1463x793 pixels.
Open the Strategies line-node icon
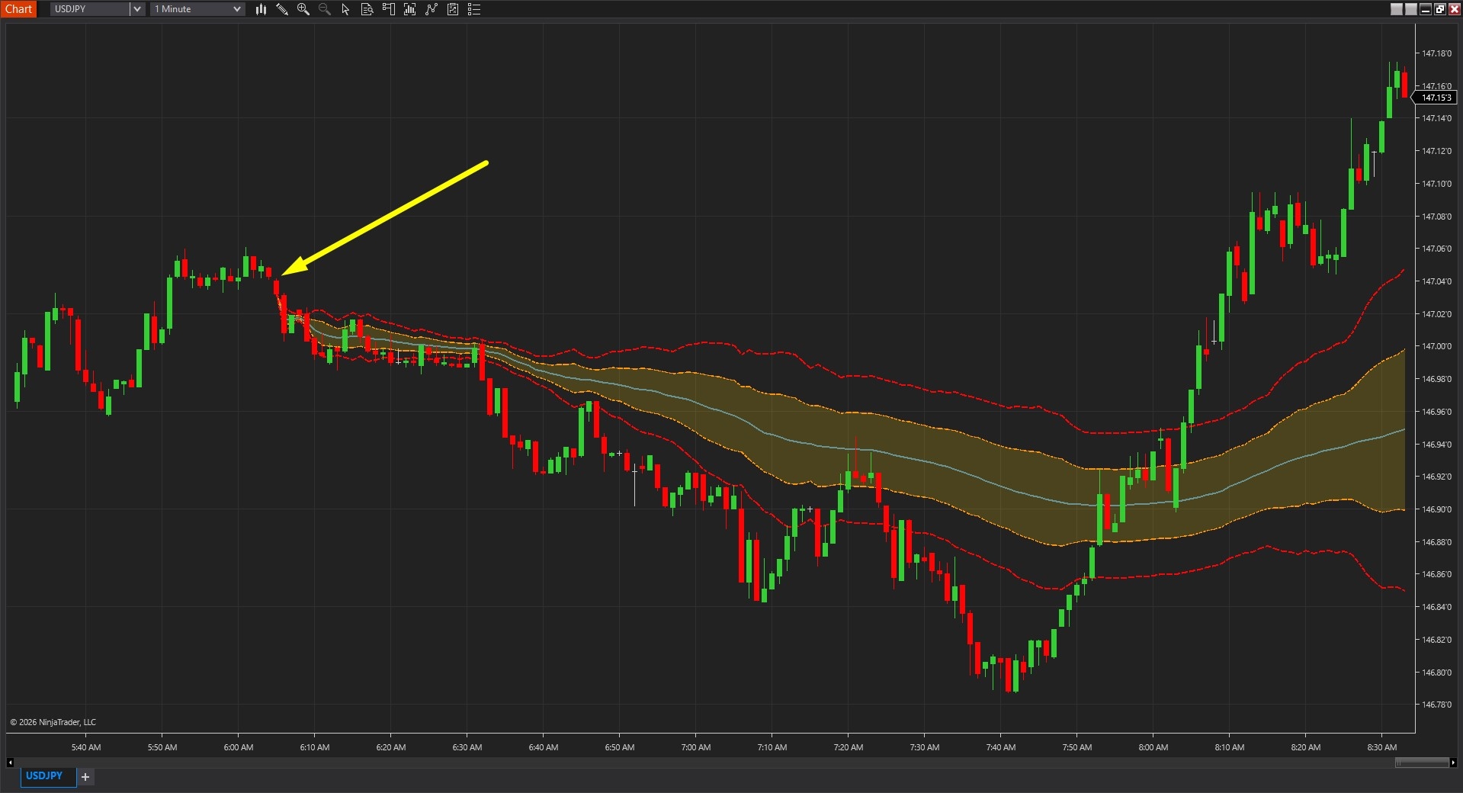(x=431, y=9)
